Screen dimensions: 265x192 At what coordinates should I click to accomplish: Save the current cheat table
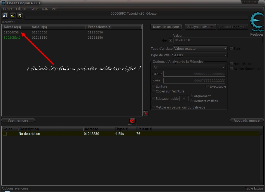20,16
